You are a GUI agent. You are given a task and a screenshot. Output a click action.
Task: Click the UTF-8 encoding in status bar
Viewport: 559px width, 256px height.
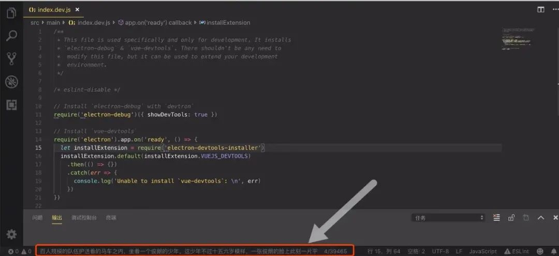click(440, 251)
